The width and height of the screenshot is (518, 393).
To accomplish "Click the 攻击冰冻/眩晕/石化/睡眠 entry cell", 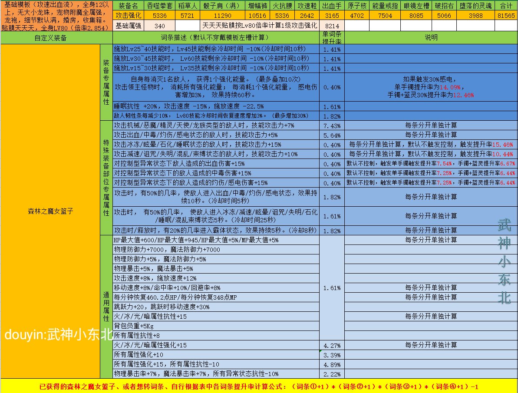I will [x=216, y=145].
